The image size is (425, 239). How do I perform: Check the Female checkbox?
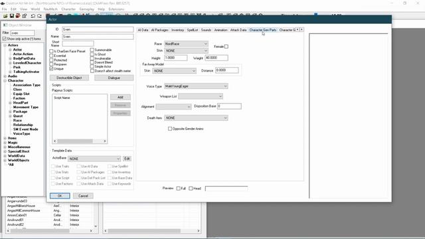pos(226,46)
